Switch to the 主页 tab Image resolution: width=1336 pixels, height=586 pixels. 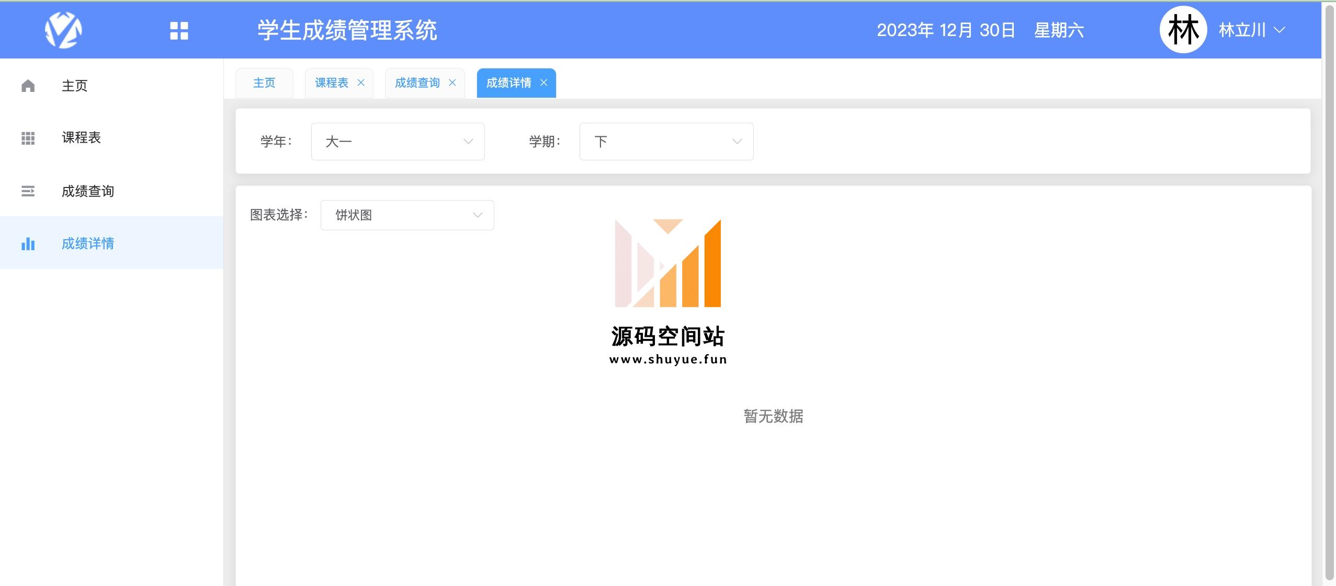pos(264,83)
